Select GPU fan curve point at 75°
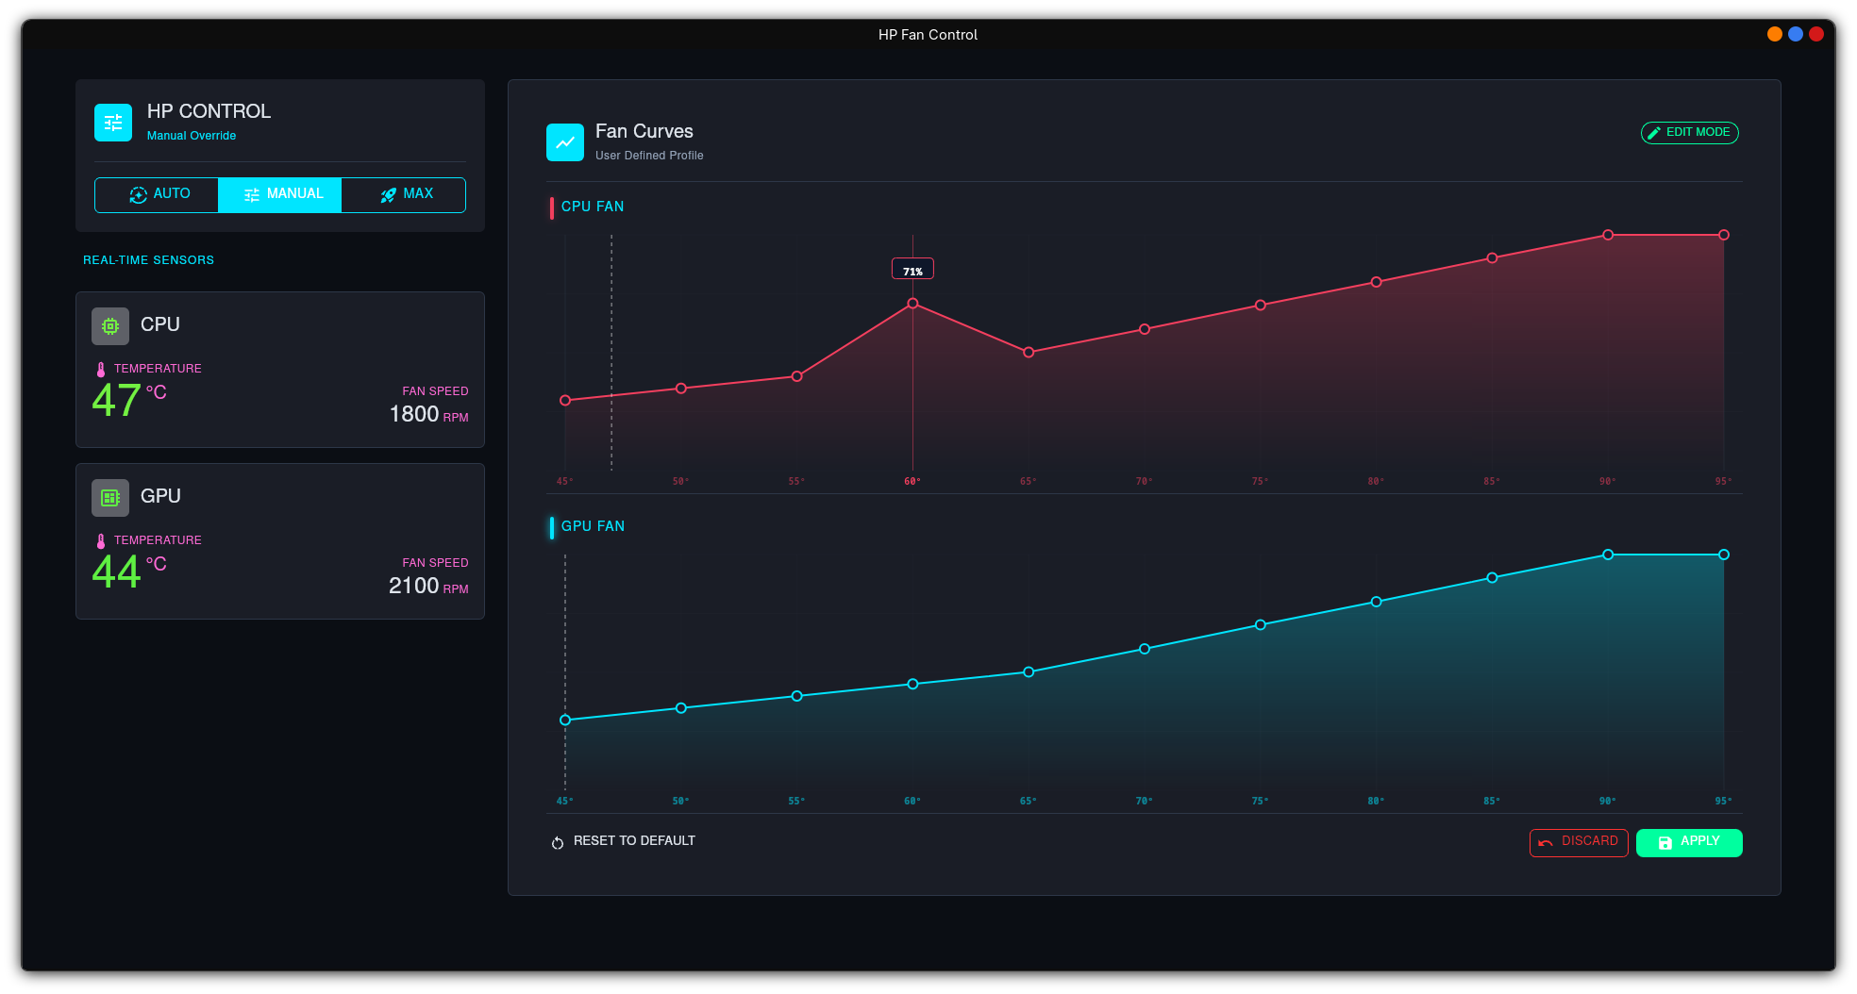The height and width of the screenshot is (994, 1857). [1261, 625]
